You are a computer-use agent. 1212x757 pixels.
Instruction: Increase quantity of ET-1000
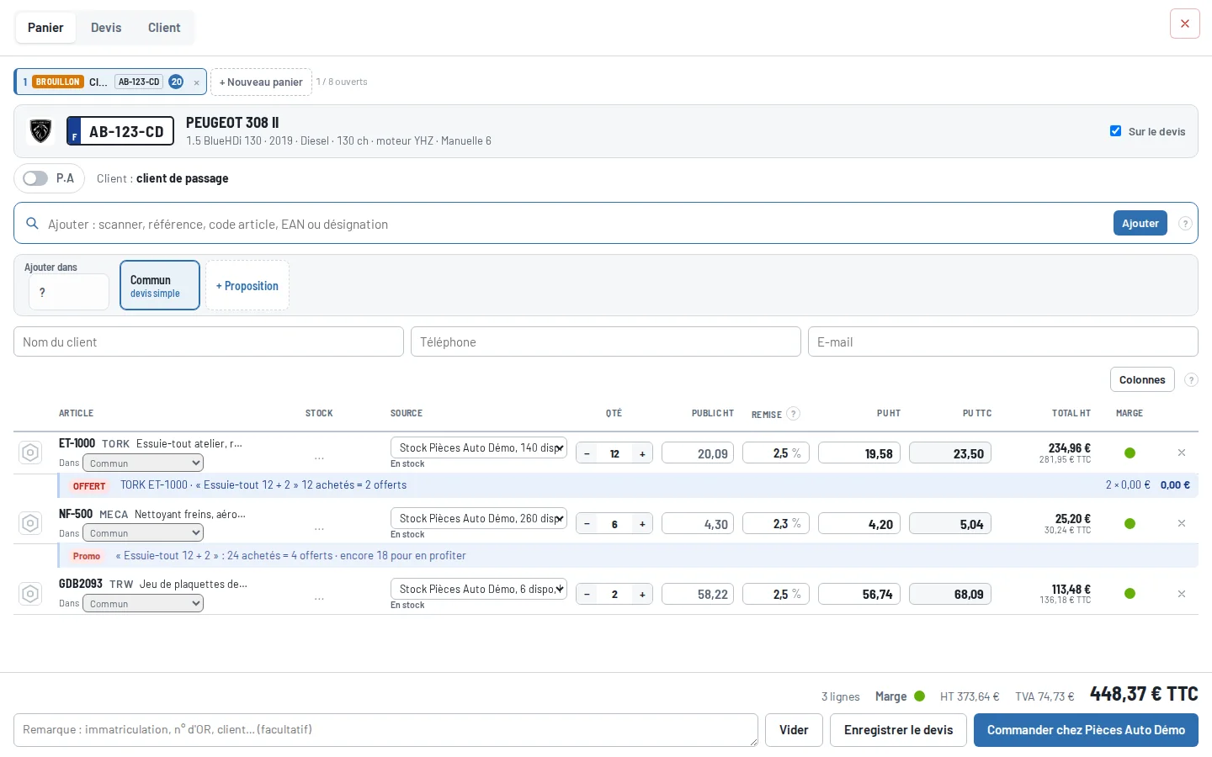pos(642,453)
